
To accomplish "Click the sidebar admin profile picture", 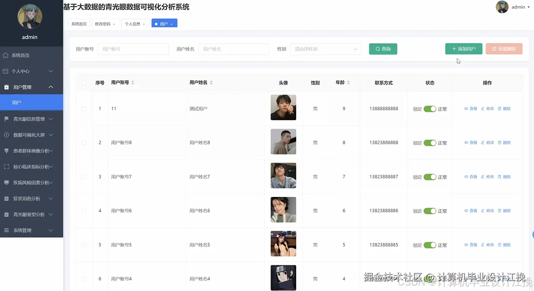I will pos(30,17).
